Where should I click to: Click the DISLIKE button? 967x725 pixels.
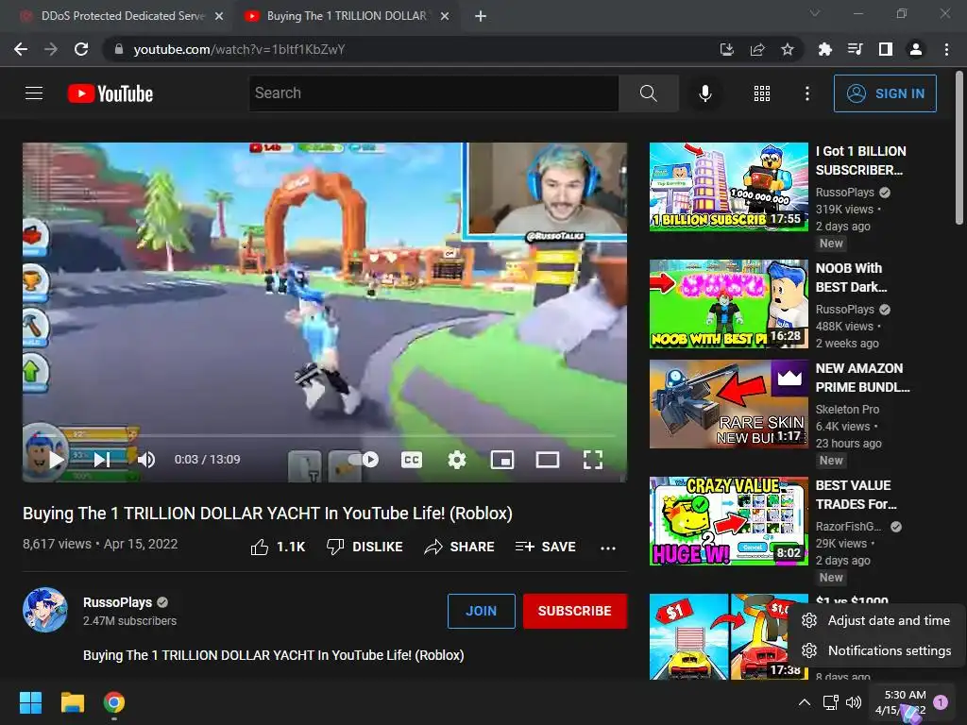coord(365,547)
